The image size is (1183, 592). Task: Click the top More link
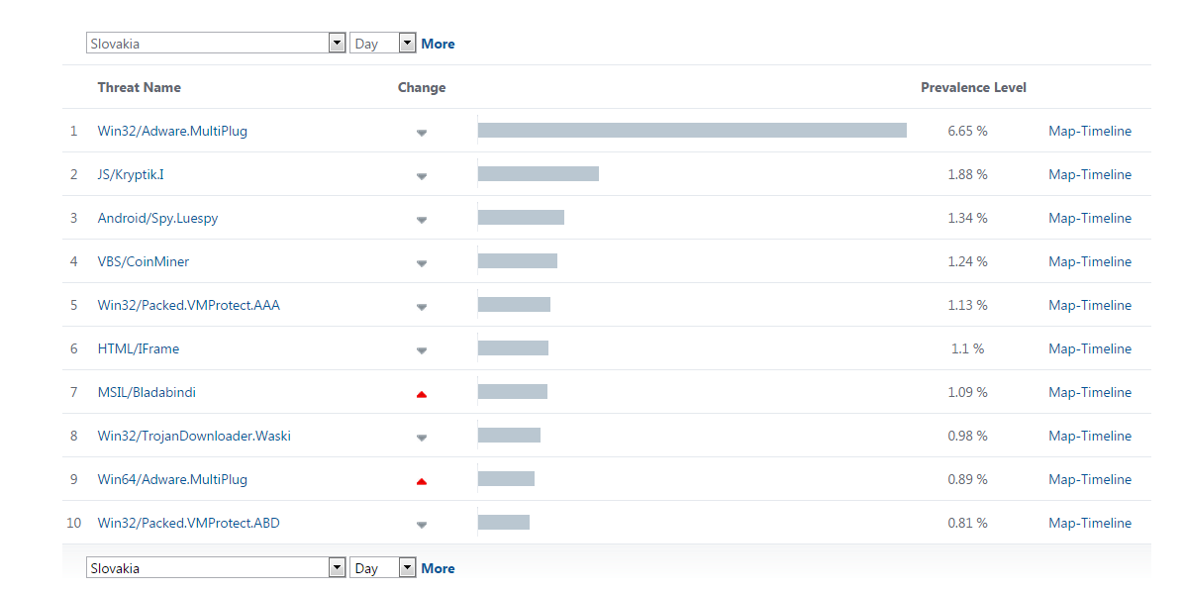pyautogui.click(x=438, y=44)
